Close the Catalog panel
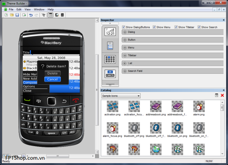Viewport: 228px width, 165px height. click(224, 90)
